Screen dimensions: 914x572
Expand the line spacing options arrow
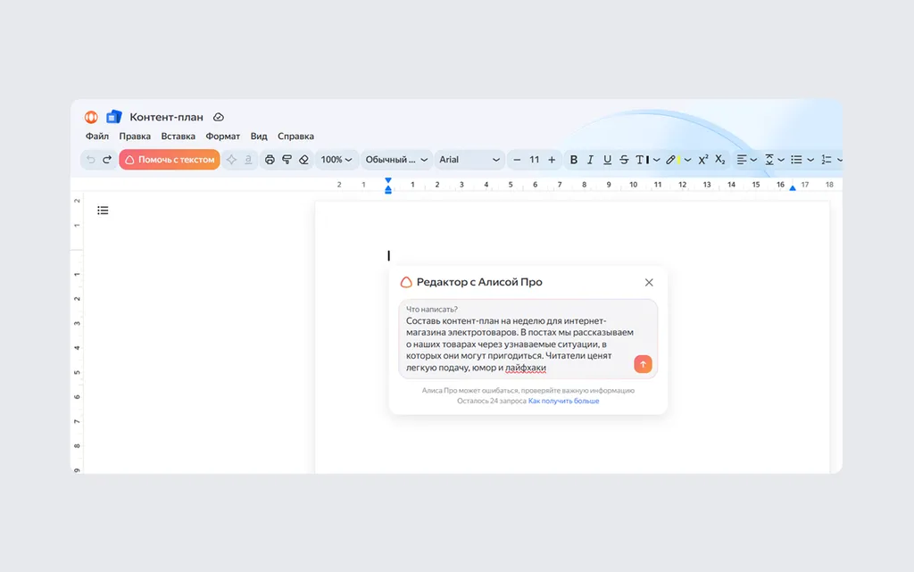[x=781, y=160]
